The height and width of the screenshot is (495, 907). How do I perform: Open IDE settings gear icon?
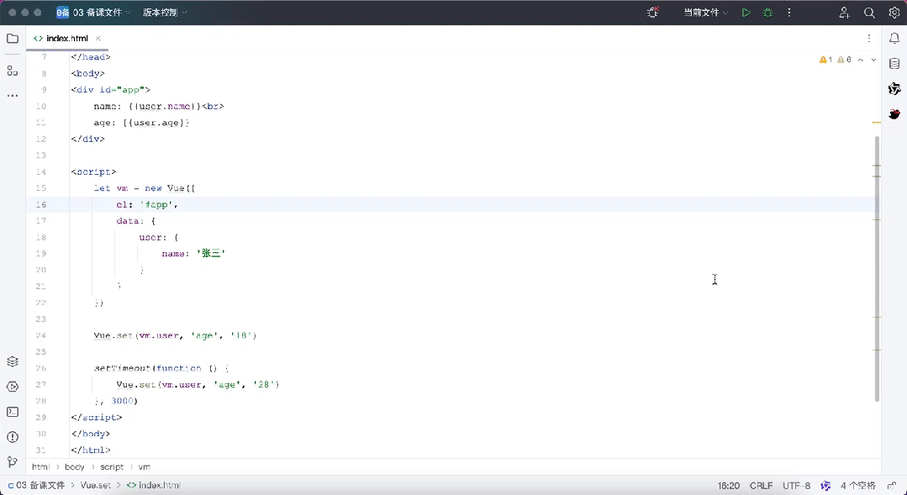pos(894,12)
